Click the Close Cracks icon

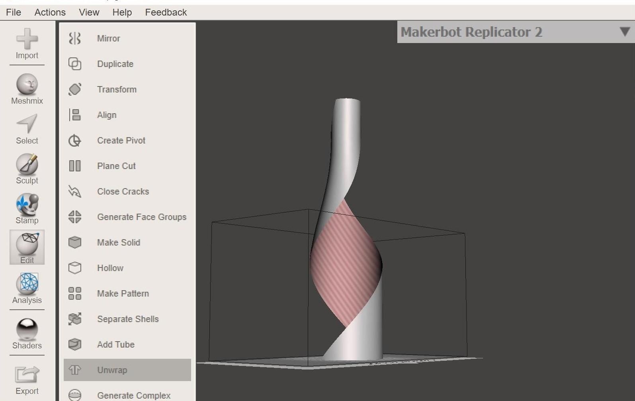coord(75,191)
